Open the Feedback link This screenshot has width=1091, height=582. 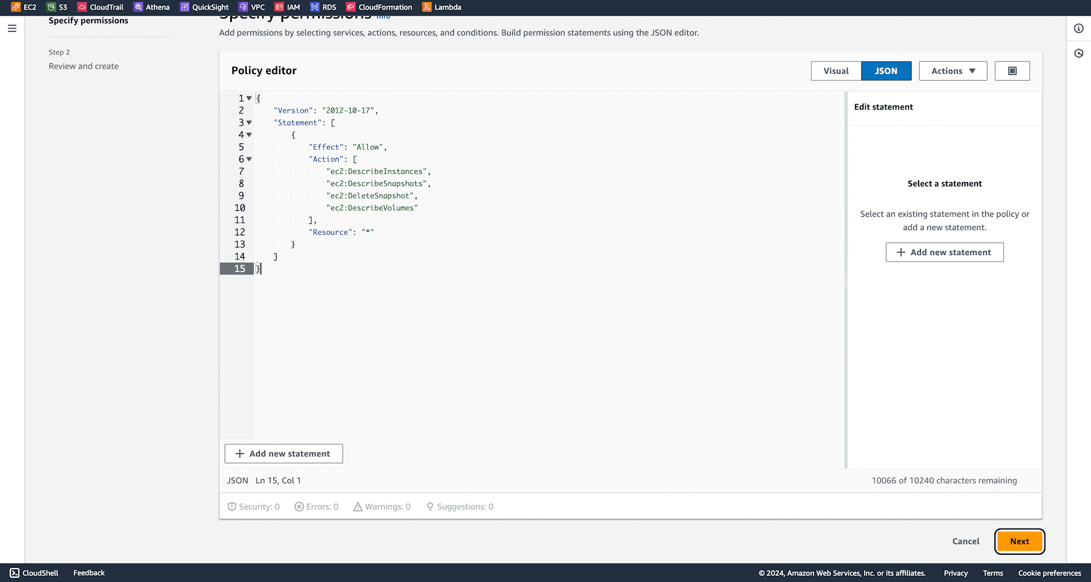(x=89, y=573)
